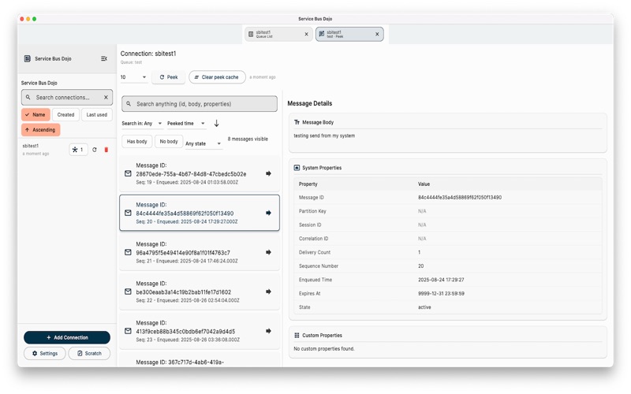
Task: Collapse the sidebar using the menu icon
Action: (104, 58)
